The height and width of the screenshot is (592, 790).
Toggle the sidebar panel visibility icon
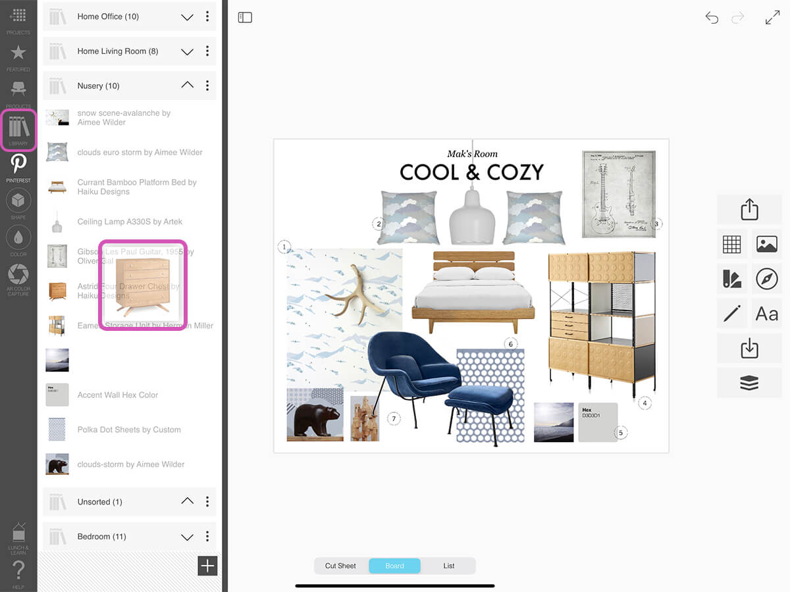(245, 18)
